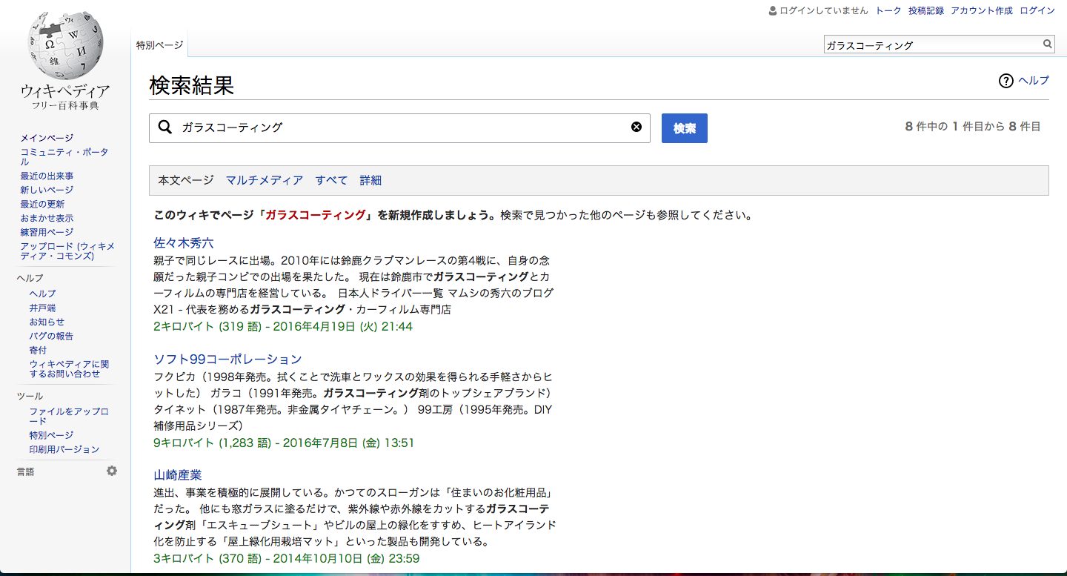The height and width of the screenshot is (576, 1067).
Task: Open 特別ページ in the sidebar tools section
Action: pyautogui.click(x=51, y=435)
